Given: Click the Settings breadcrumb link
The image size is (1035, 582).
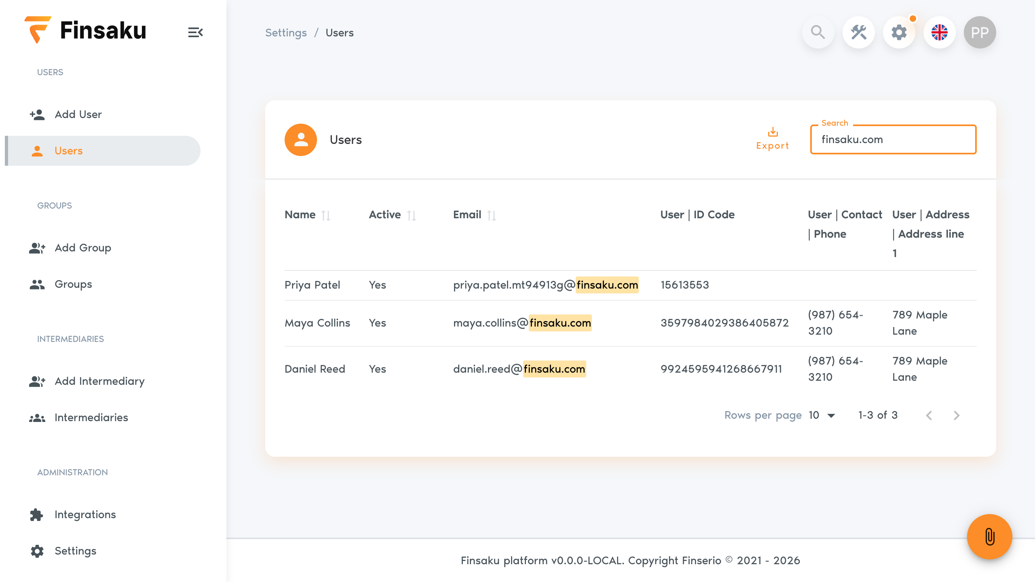Looking at the screenshot, I should pos(286,33).
